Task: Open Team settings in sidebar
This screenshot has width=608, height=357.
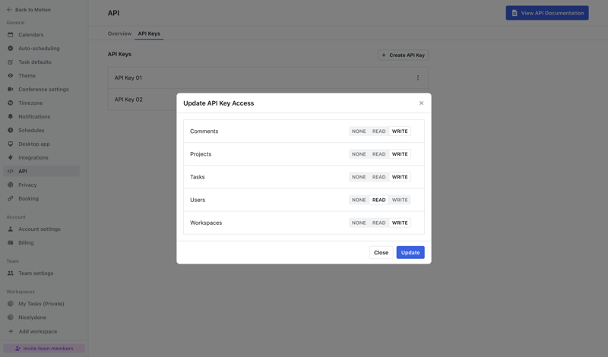Action: click(42, 273)
